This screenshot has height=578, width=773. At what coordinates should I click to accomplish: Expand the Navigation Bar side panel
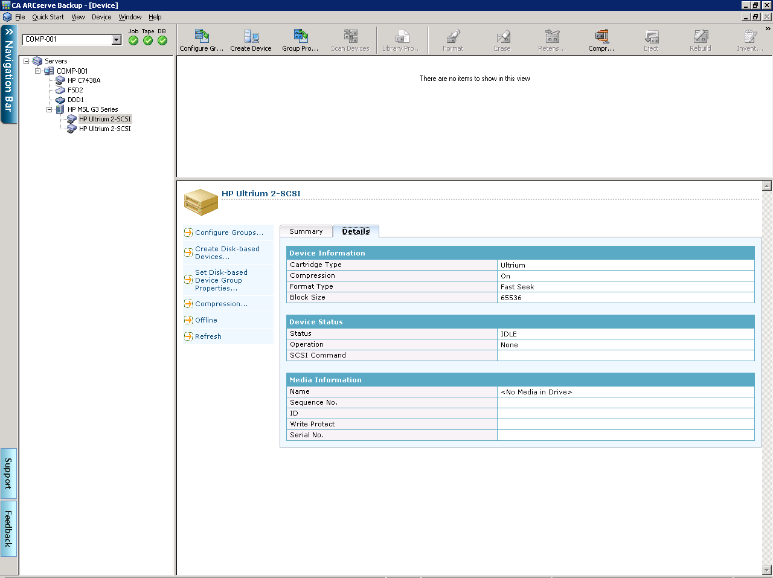click(8, 74)
